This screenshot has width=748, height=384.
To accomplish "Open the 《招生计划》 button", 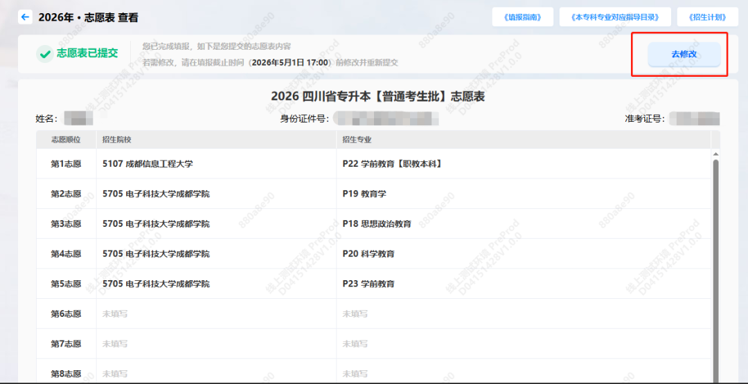I will tap(707, 17).
